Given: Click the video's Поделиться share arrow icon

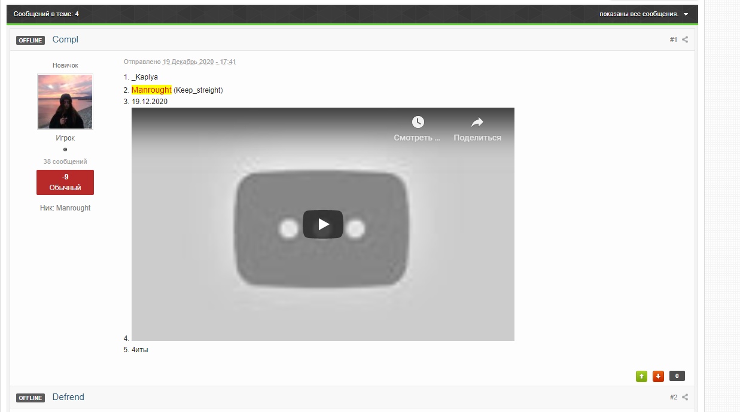Looking at the screenshot, I should coord(477,123).
